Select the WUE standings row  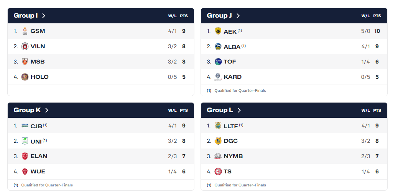[100, 171]
